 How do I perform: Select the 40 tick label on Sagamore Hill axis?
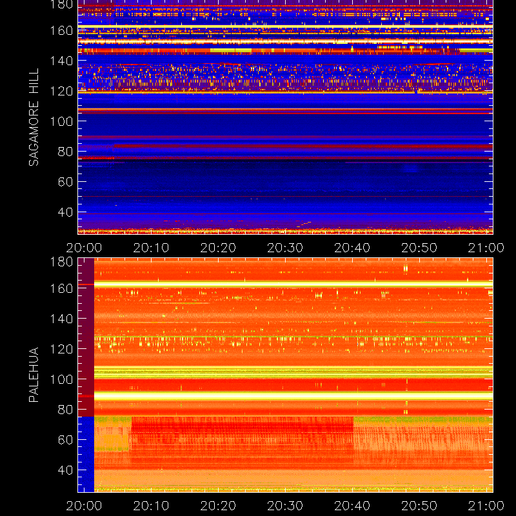pos(65,212)
